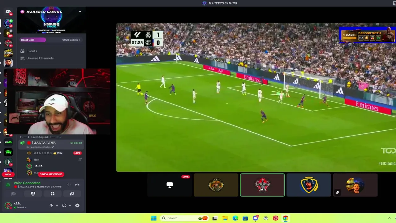Open Voice Connected connection details
The width and height of the screenshot is (396, 223).
(x=27, y=183)
